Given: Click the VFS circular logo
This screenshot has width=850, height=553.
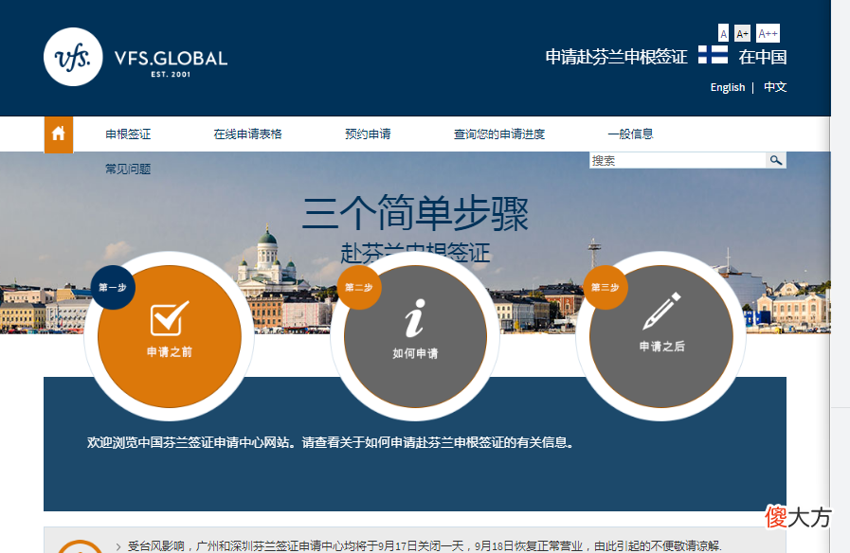Looking at the screenshot, I should click(x=73, y=57).
